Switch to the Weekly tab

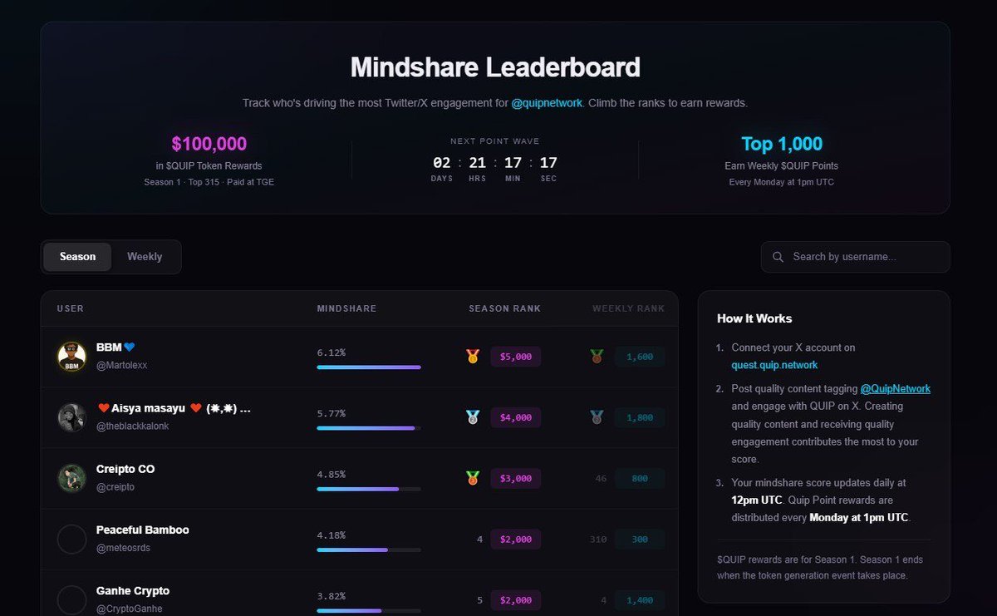click(x=145, y=257)
